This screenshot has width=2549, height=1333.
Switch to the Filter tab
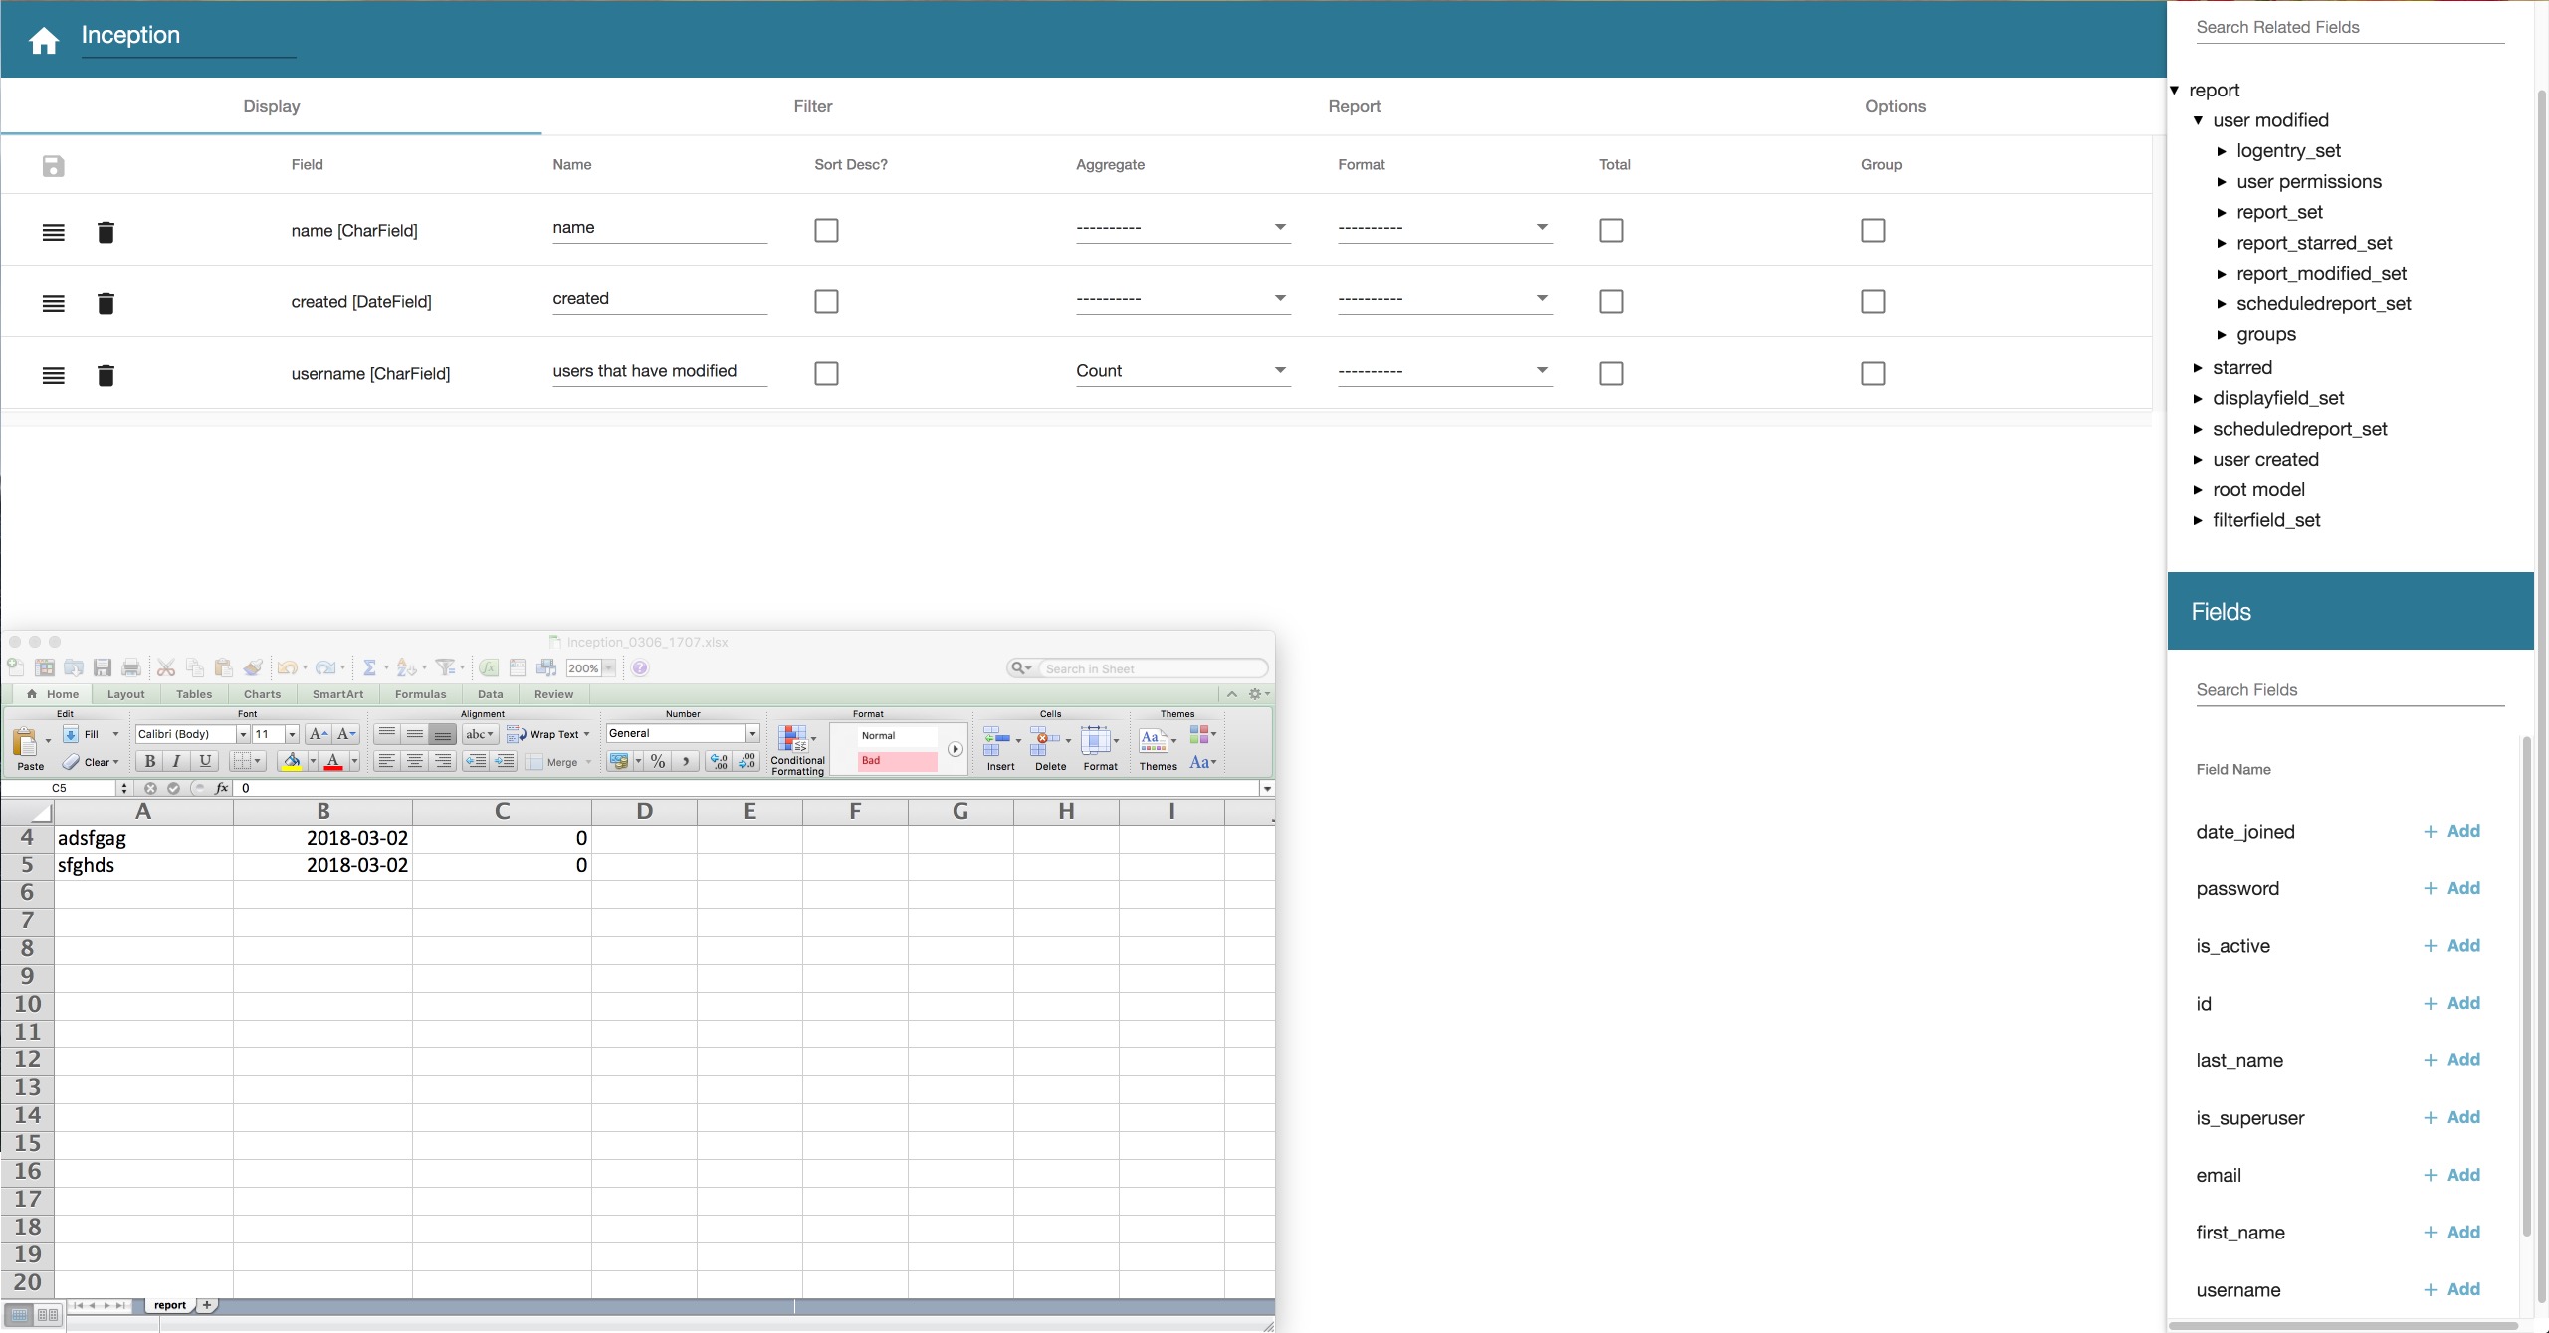coord(812,106)
